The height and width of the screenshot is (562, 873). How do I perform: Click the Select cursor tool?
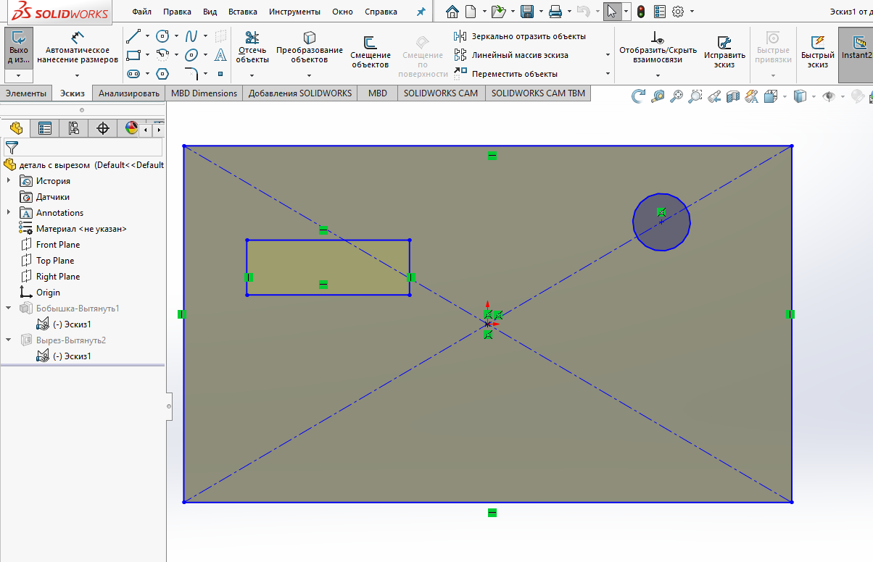tap(611, 12)
